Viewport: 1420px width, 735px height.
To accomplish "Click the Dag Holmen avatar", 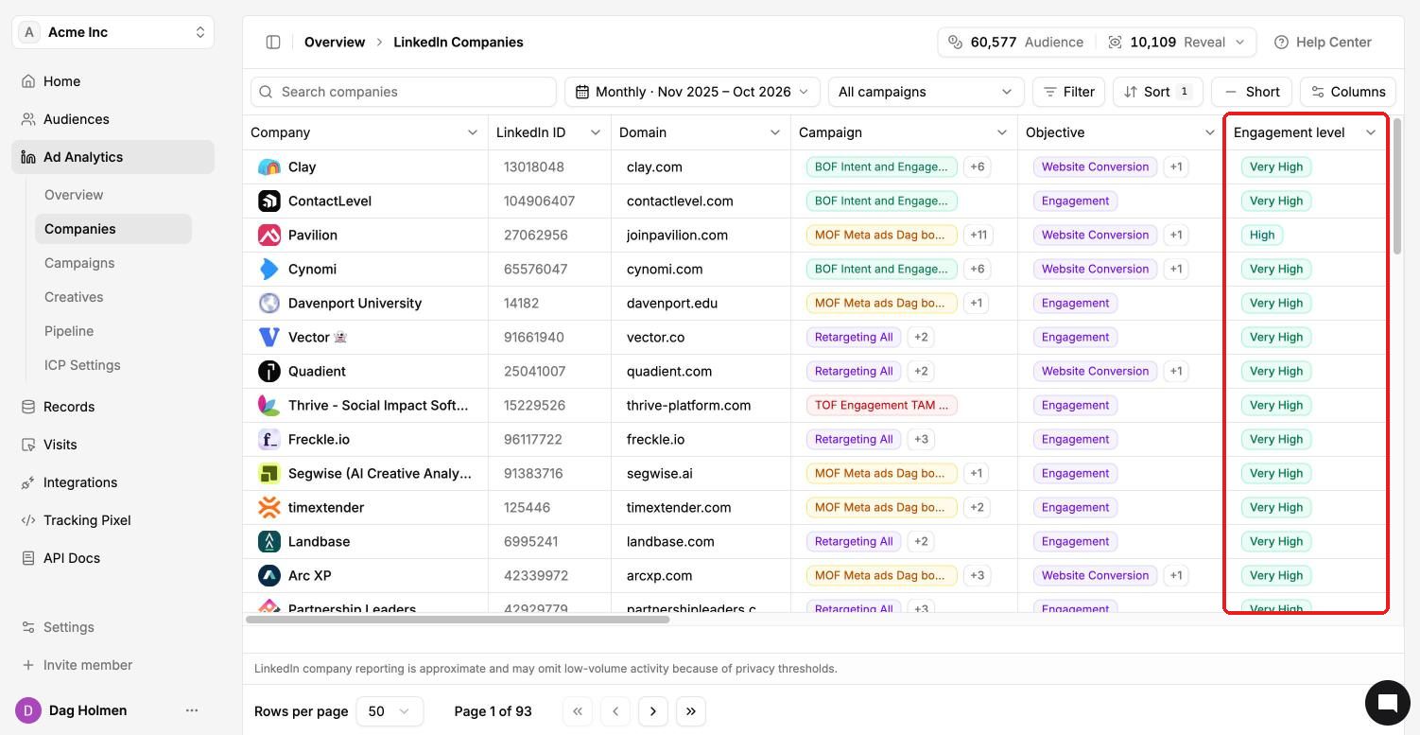I will click(28, 710).
